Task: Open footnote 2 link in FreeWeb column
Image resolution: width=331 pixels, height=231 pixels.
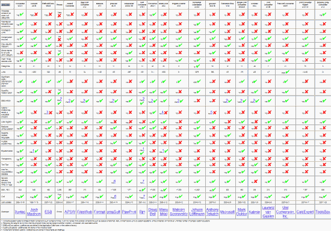Action: pos(84,101)
